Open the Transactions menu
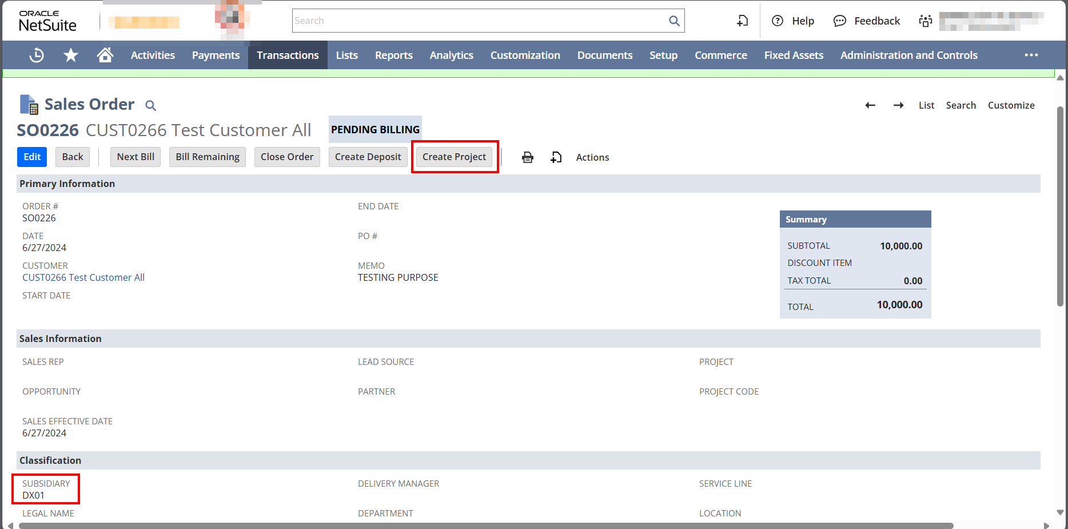 pyautogui.click(x=288, y=55)
